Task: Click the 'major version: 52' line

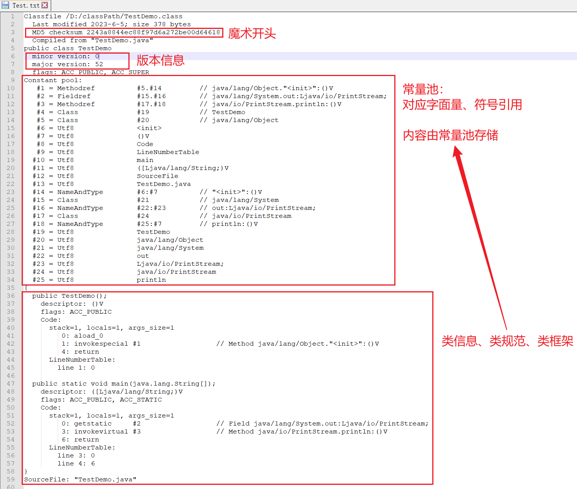Action: [68, 64]
